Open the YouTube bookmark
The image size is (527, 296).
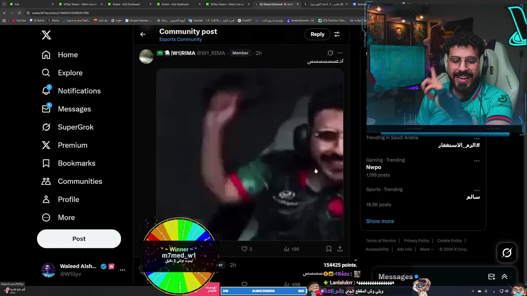click(19, 20)
